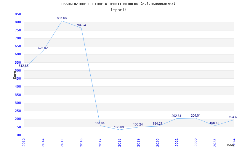Click the 2020 x-axis year label
Viewport: 237px width, 148px height.
tap(158, 142)
